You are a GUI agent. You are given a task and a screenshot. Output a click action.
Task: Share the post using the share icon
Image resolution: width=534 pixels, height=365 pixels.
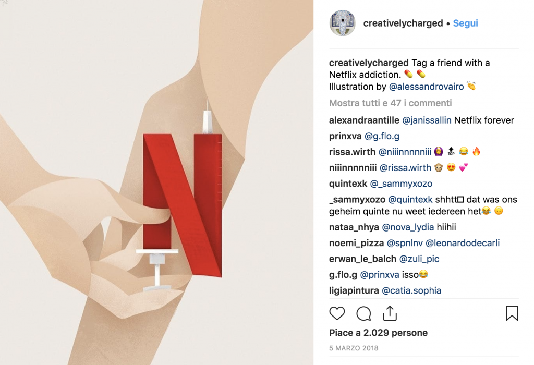click(390, 313)
